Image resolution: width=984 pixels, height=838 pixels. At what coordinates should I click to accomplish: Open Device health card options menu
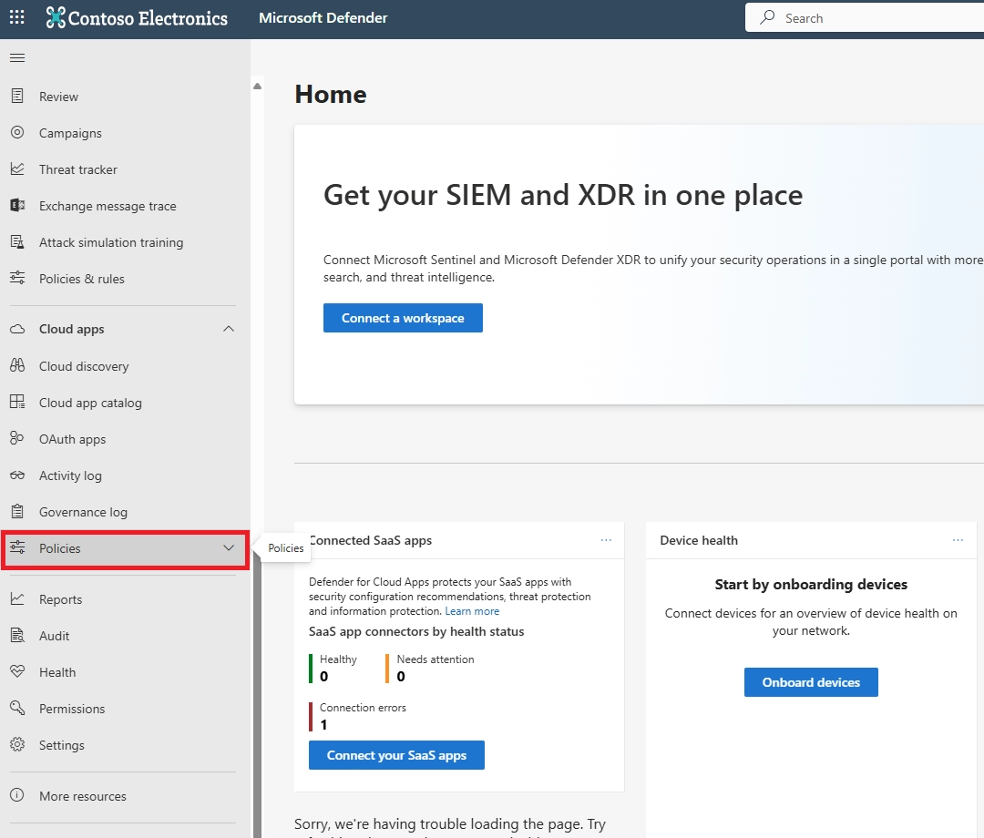pos(958,540)
